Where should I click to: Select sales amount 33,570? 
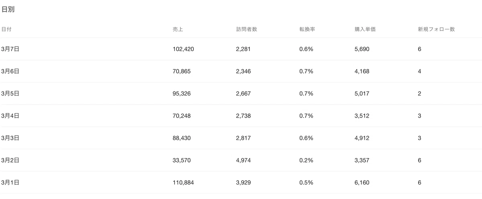click(x=182, y=160)
